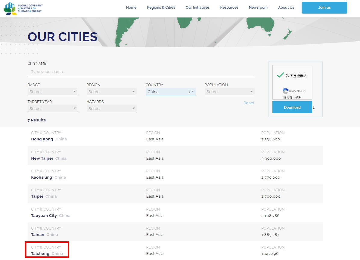Viewport: 360px width, 260px height.
Task: Click the reCAPTCHA green checkmark box
Action: point(280,75)
